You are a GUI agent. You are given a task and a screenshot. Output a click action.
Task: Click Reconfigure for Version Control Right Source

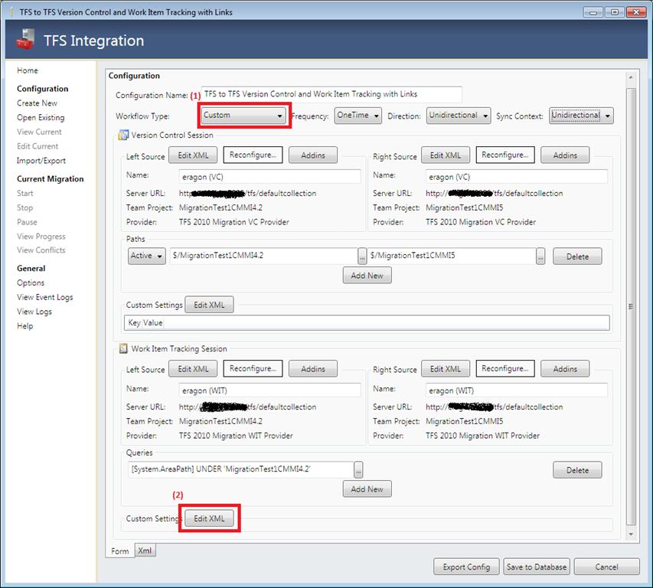(505, 155)
